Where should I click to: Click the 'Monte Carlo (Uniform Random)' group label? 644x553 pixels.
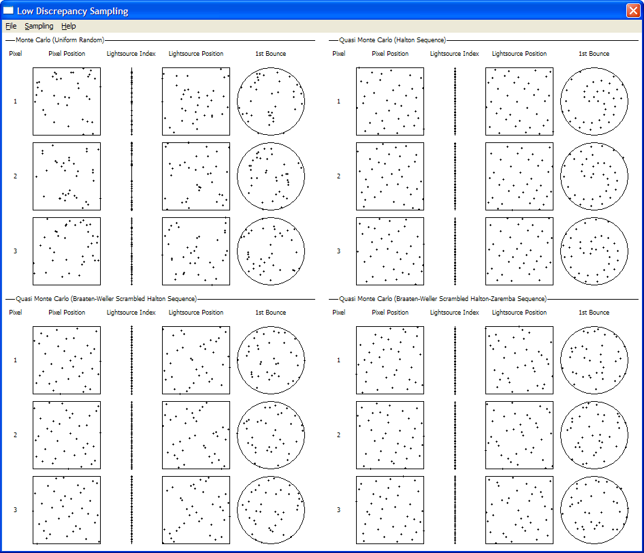click(x=60, y=40)
